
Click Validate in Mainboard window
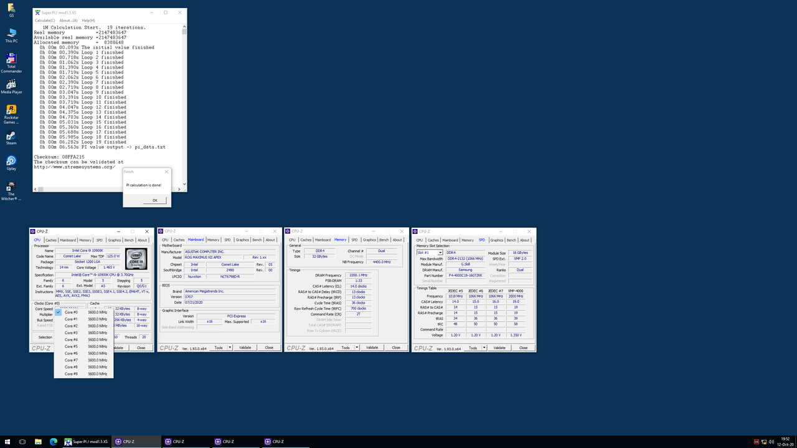click(245, 348)
